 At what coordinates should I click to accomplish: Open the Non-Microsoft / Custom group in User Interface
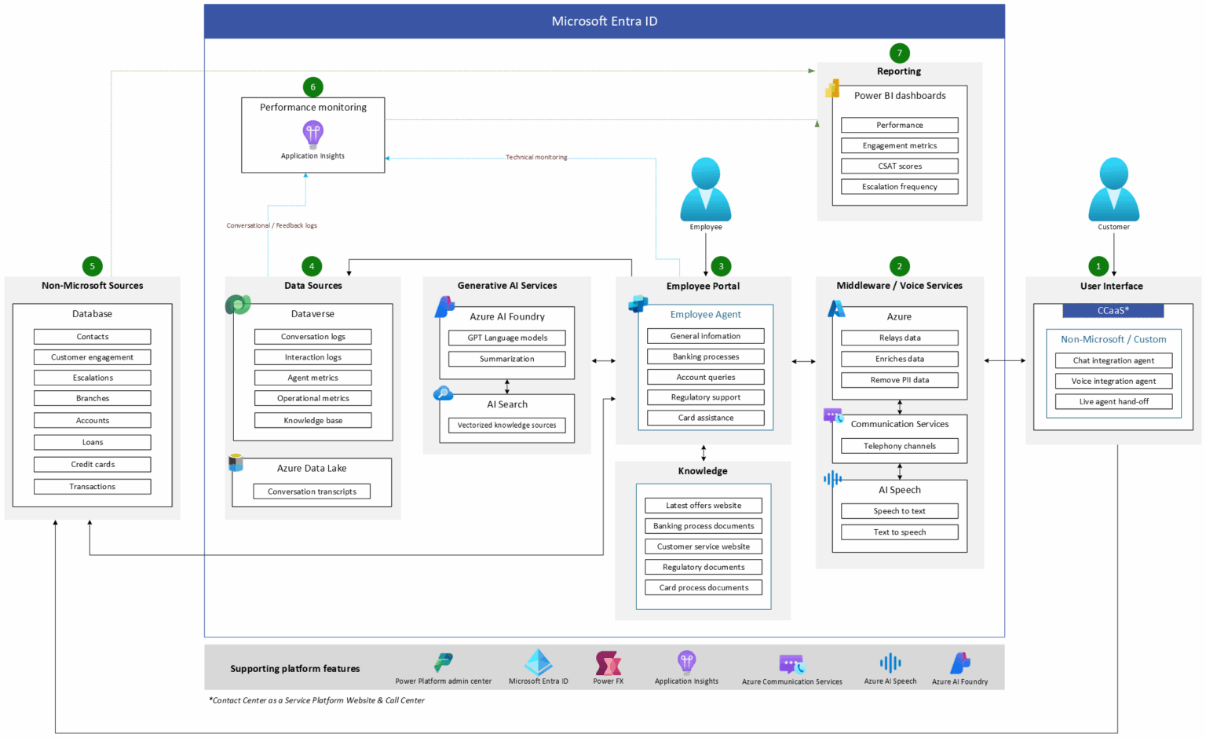pos(1113,339)
